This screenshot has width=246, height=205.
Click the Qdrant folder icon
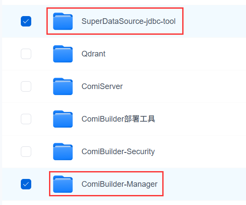point(63,54)
